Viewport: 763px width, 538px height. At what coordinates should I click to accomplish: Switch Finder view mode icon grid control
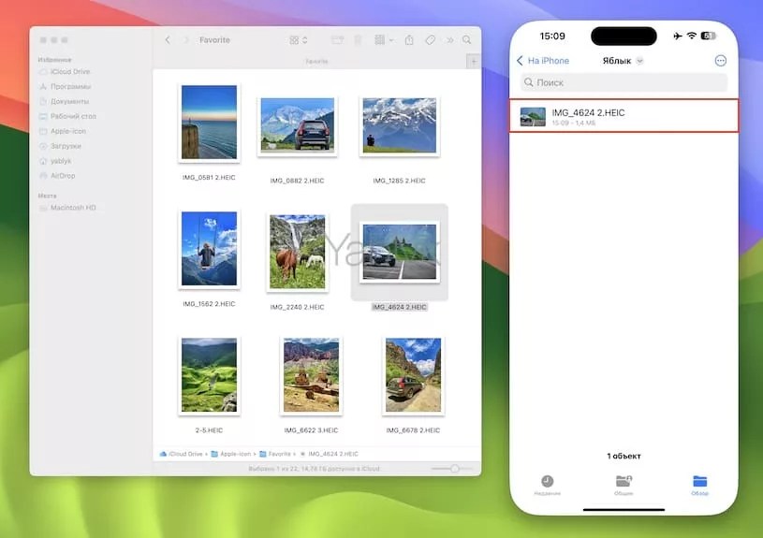click(299, 40)
